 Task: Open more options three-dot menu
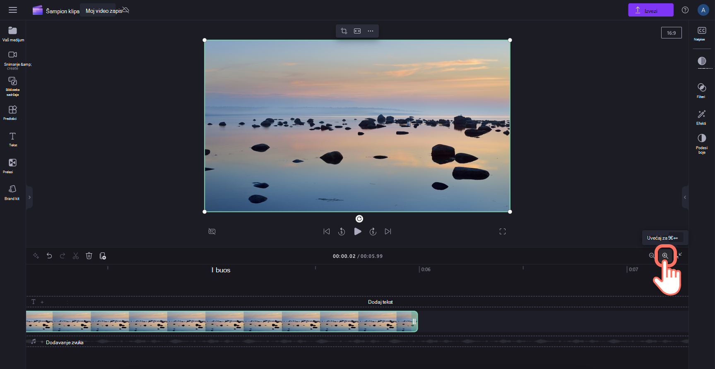[371, 31]
